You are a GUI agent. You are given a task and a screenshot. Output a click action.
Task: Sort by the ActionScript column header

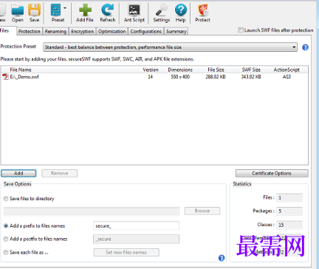click(287, 69)
